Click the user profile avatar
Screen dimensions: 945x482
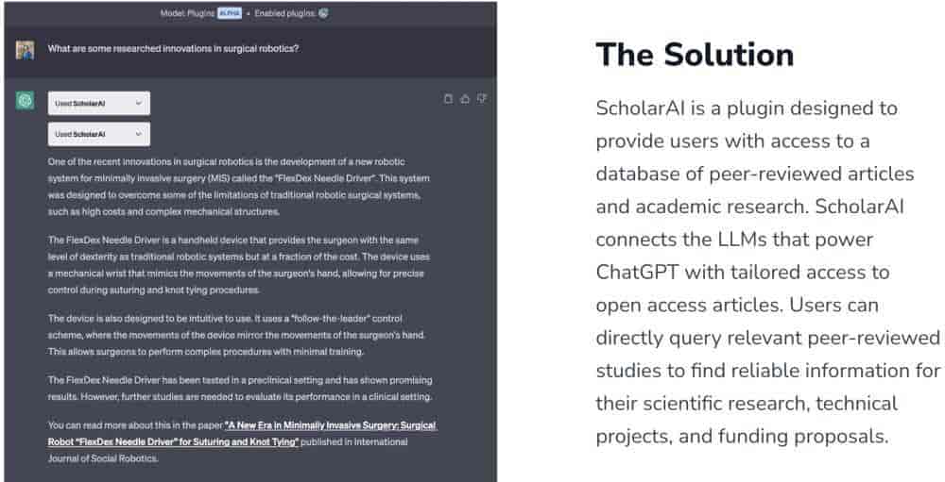click(26, 49)
